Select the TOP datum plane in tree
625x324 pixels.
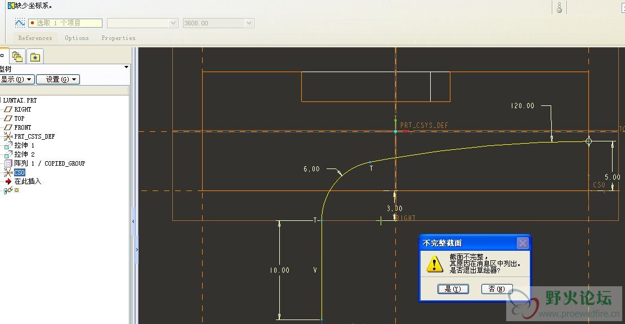coord(19,118)
